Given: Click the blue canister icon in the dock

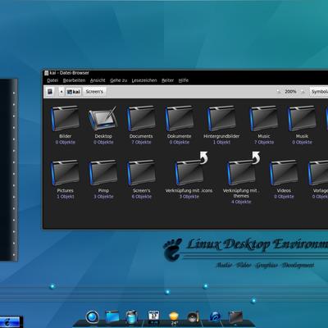Looking at the screenshot, I should point(131,317).
